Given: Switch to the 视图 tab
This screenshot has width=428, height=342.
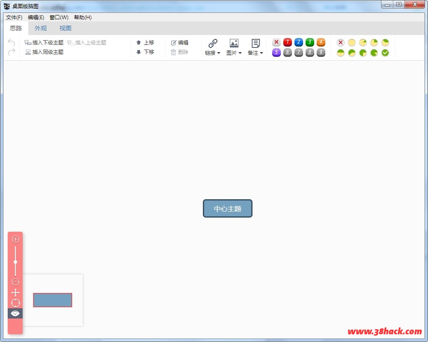Looking at the screenshot, I should point(65,28).
